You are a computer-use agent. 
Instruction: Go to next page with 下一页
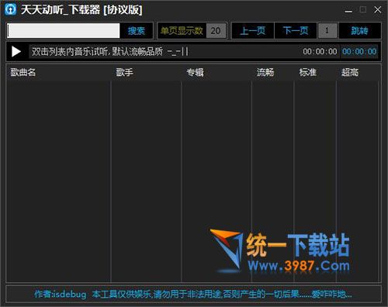tap(296, 31)
